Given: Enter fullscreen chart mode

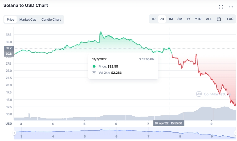Looking at the screenshot, I should (221, 7).
